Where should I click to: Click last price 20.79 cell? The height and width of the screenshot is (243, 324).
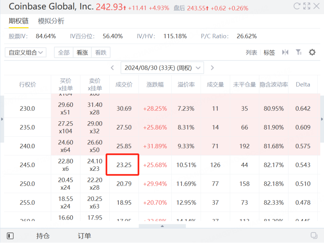(124, 184)
